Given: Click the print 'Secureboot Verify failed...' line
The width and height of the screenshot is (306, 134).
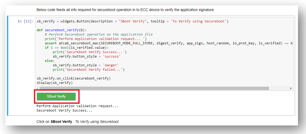Looking at the screenshot, I should tap(89, 70).
